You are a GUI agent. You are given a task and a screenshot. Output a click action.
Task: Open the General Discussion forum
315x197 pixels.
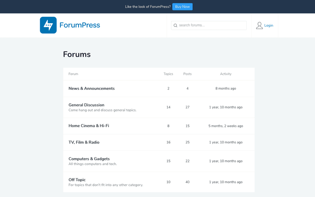click(86, 105)
